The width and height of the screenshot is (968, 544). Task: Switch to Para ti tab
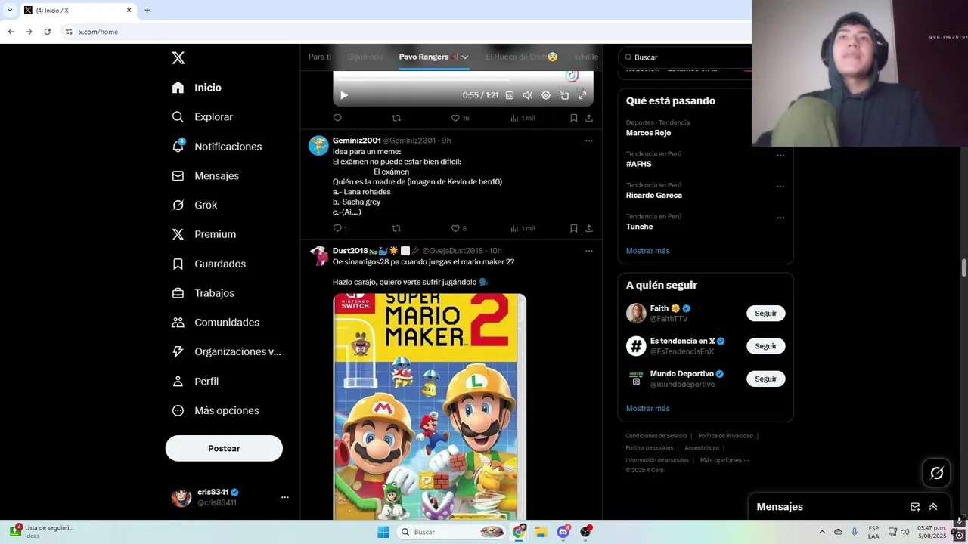coord(320,57)
